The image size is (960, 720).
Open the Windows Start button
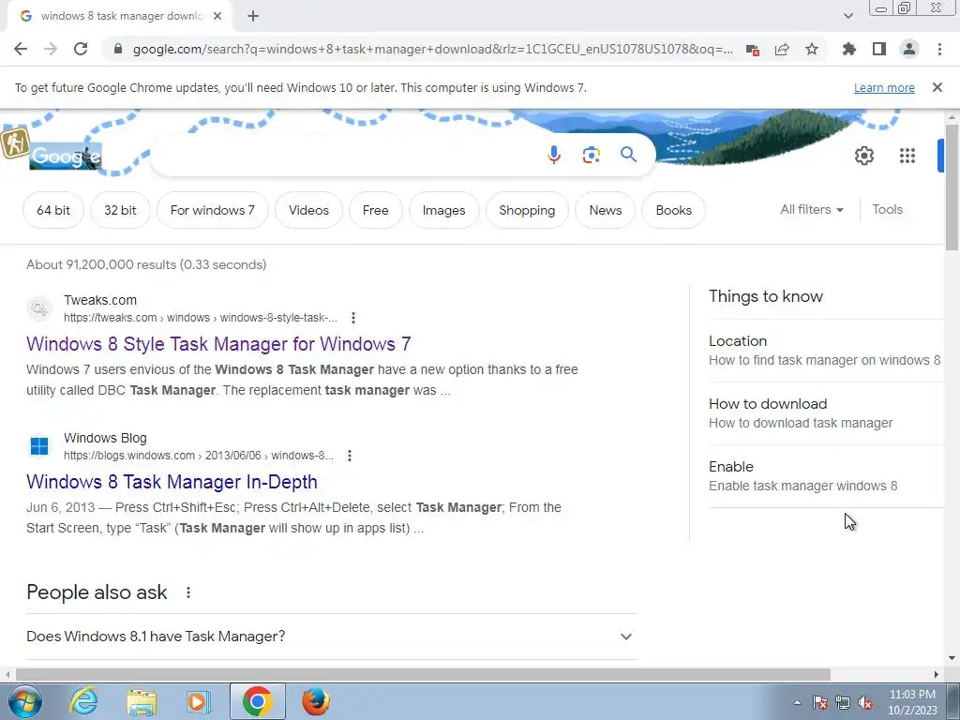(x=25, y=701)
